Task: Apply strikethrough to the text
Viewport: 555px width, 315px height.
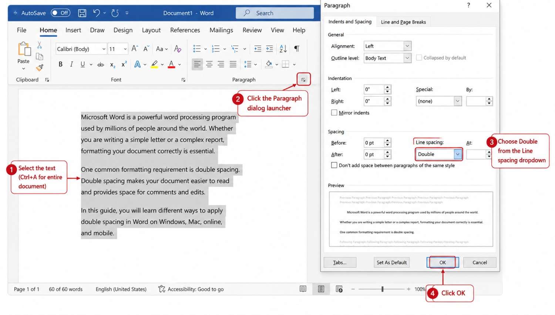Action: point(101,64)
